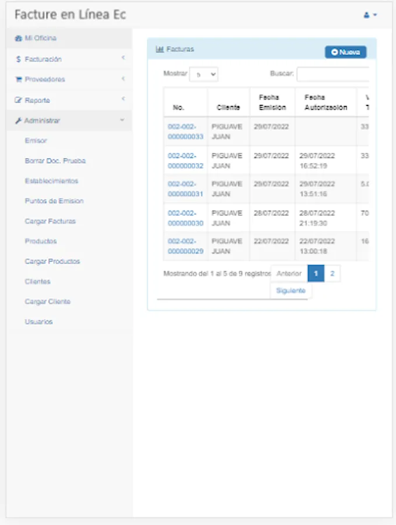Open invoice 002-002-000000029

pyautogui.click(x=185, y=246)
